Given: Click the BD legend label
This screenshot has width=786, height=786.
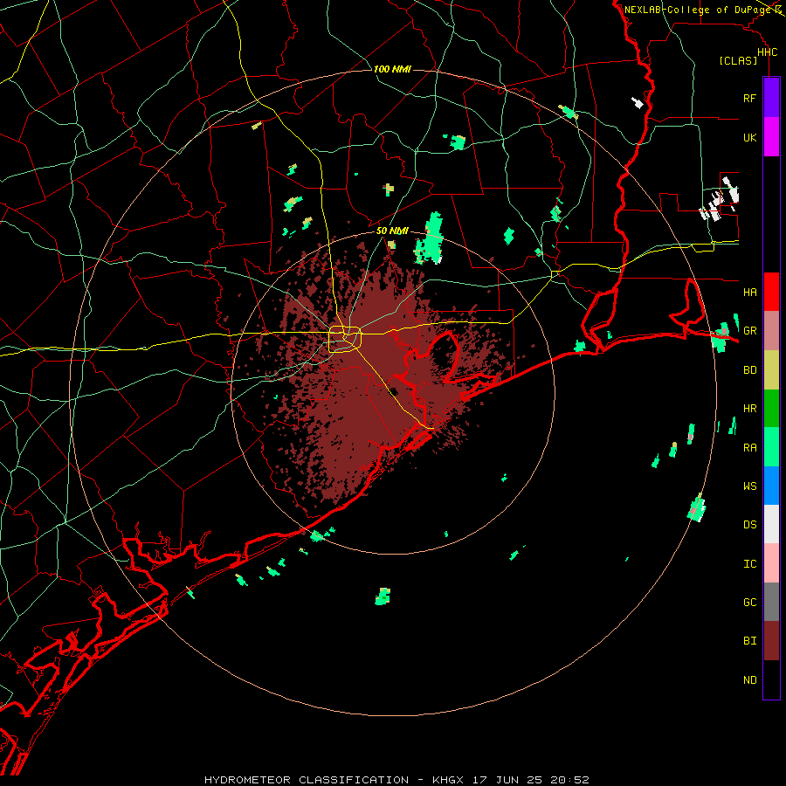Looking at the screenshot, I should coord(749,370).
